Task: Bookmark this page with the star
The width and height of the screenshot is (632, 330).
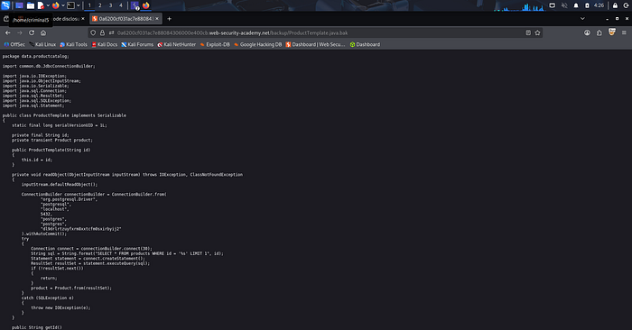Action: [x=537, y=32]
